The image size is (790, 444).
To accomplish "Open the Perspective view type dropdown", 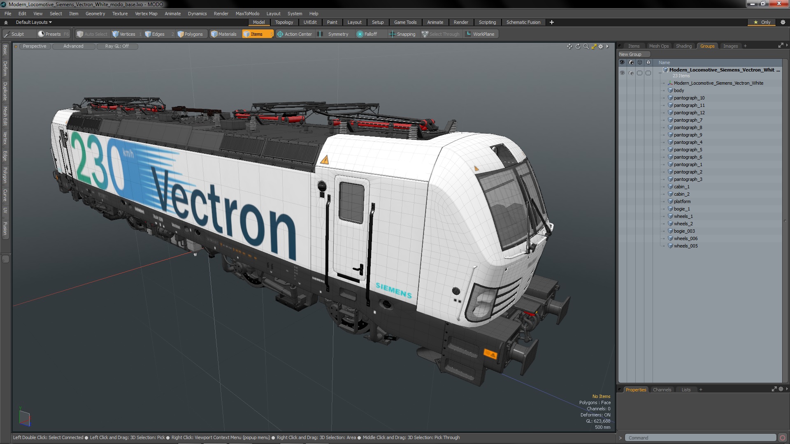I will pyautogui.click(x=35, y=46).
